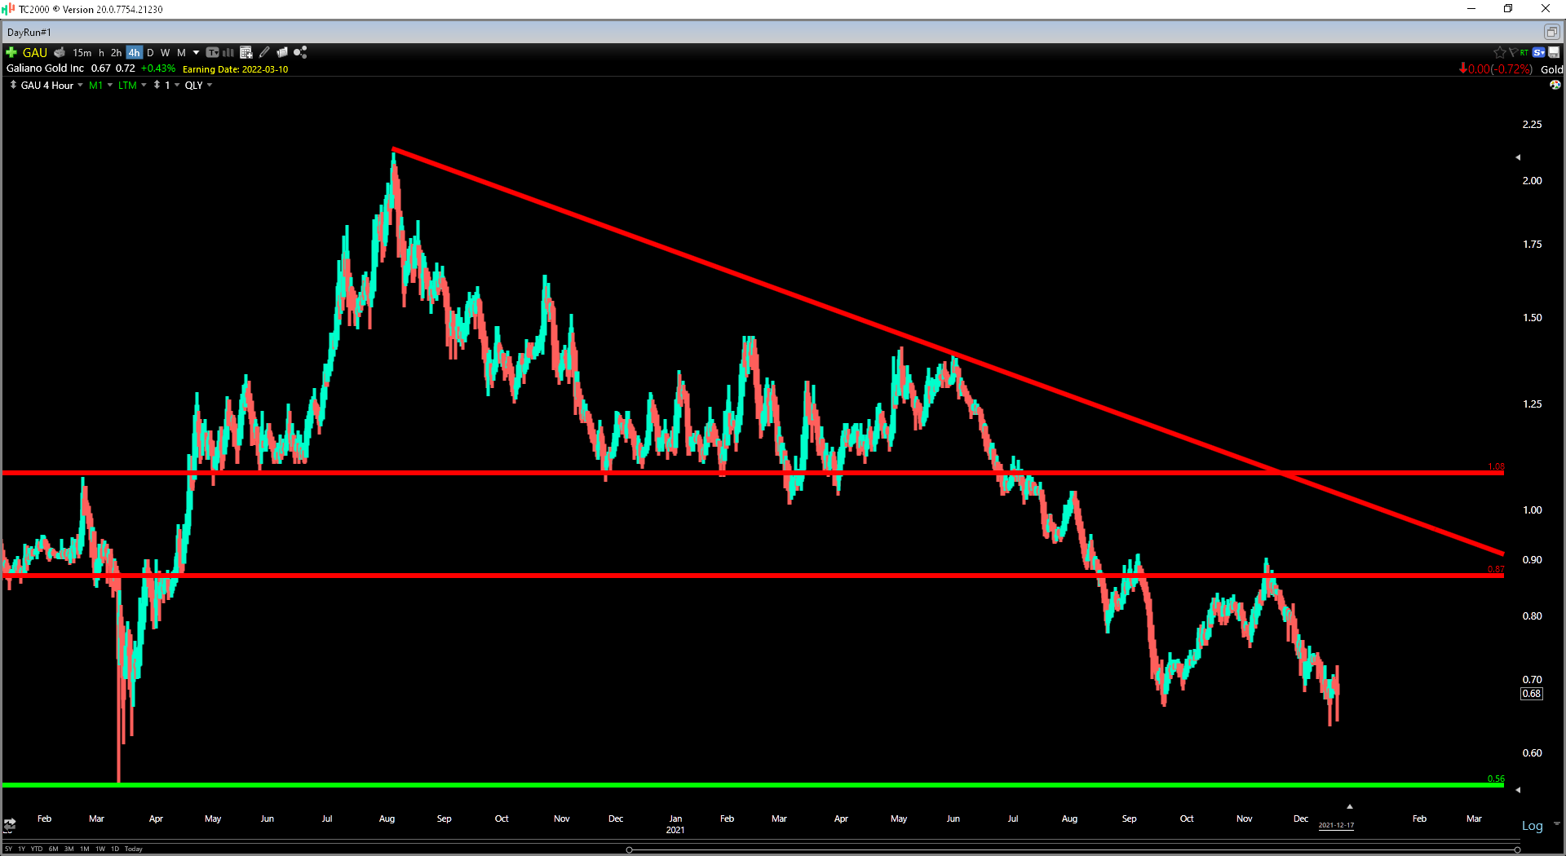Switch to the hourly h timeframe
The width and height of the screenshot is (1566, 856).
click(x=101, y=52)
